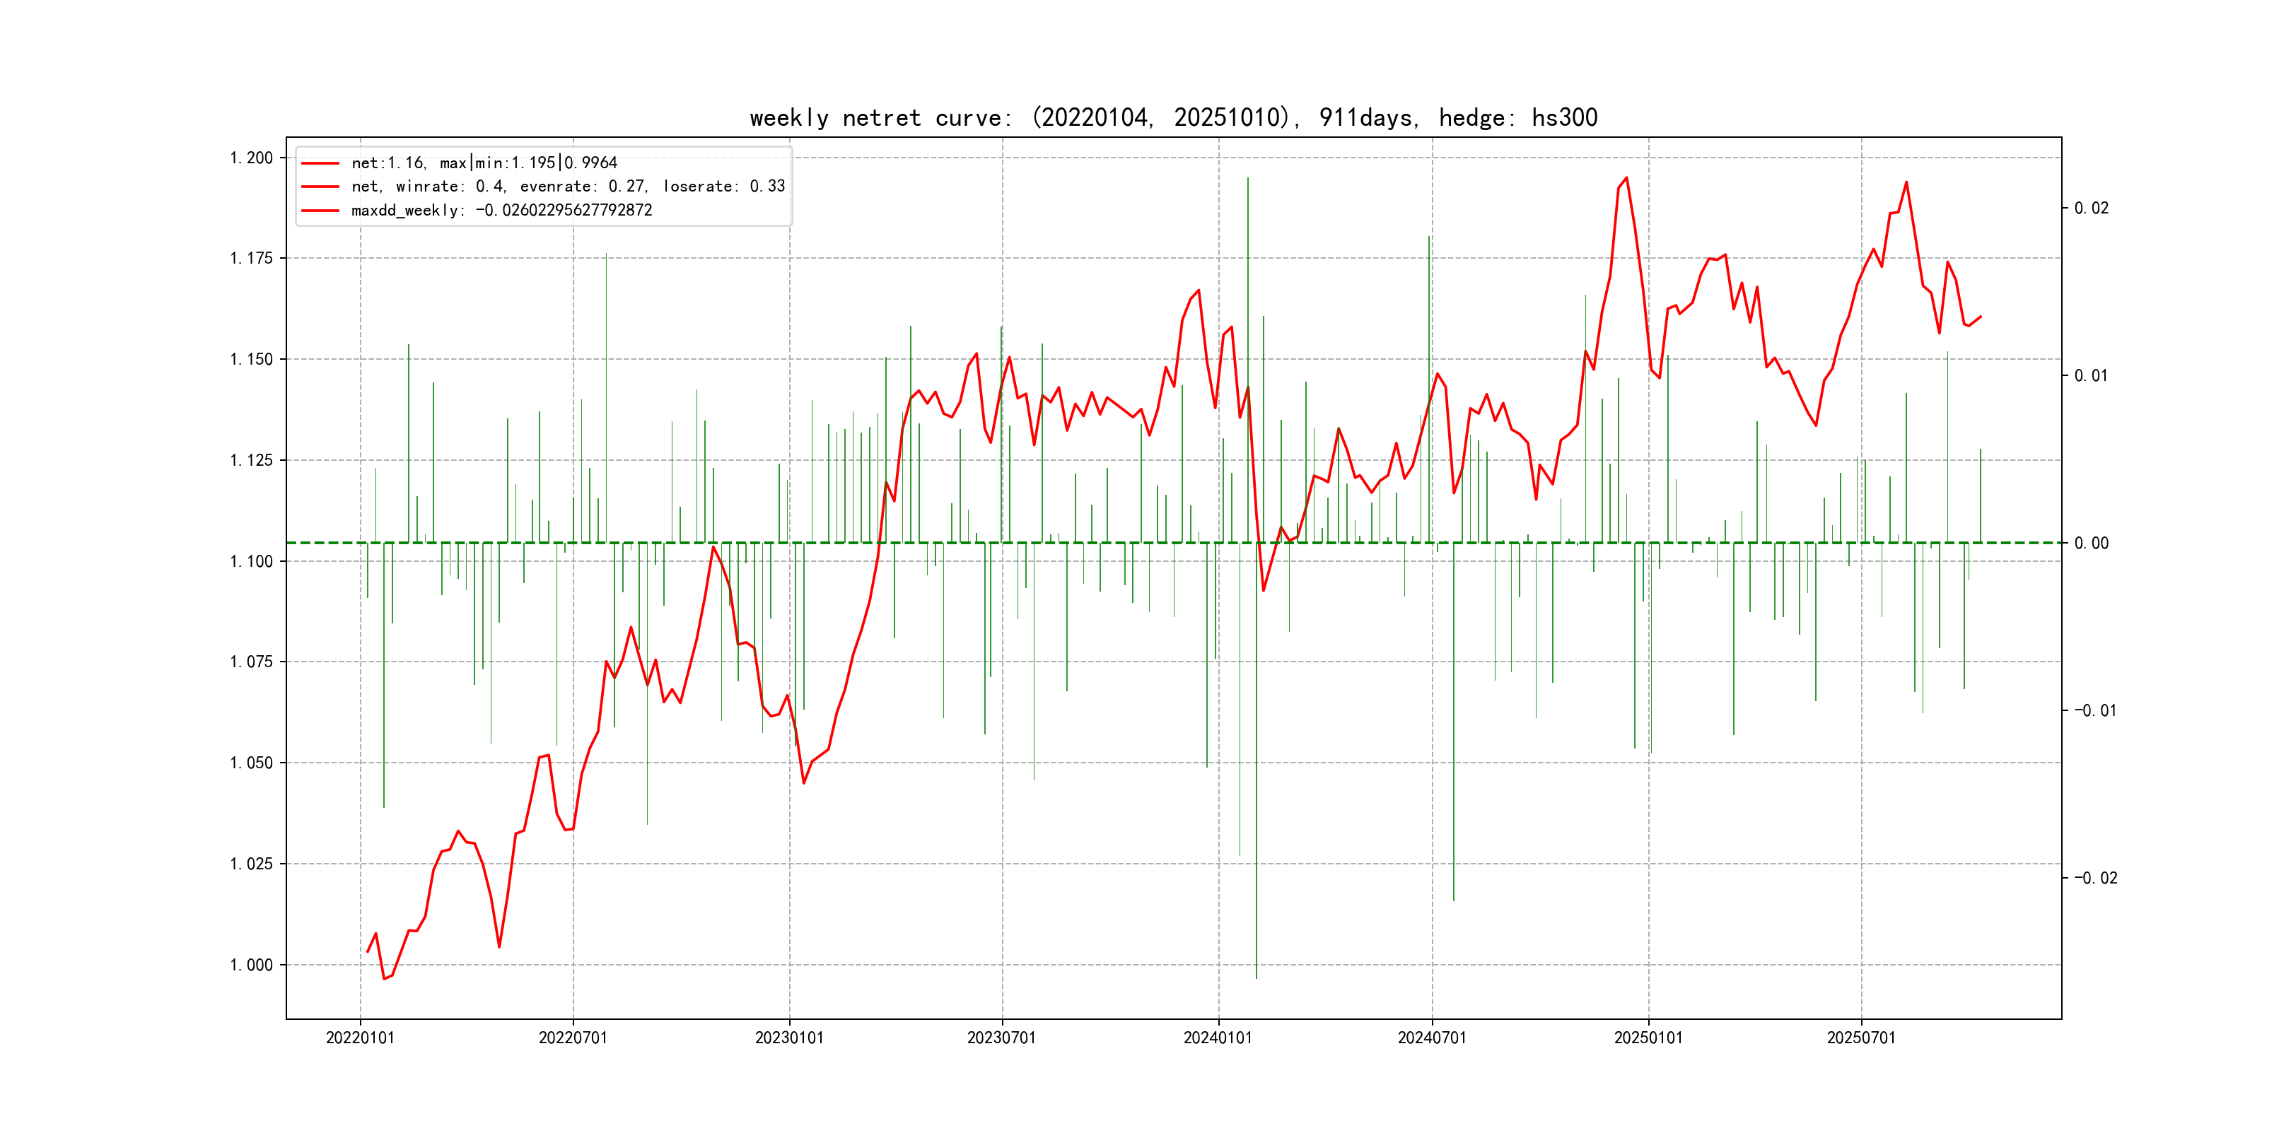Click the red line swatch beside maxdd_weekly
Screen dimensions: 2291x1145
point(320,211)
